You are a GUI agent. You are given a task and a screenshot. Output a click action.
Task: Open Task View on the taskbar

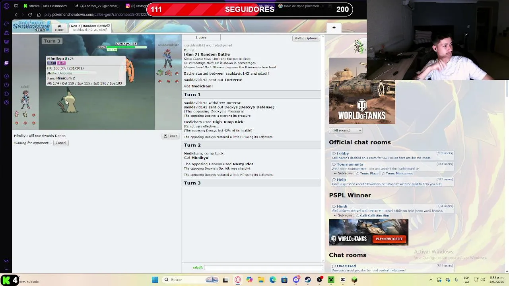(225, 280)
